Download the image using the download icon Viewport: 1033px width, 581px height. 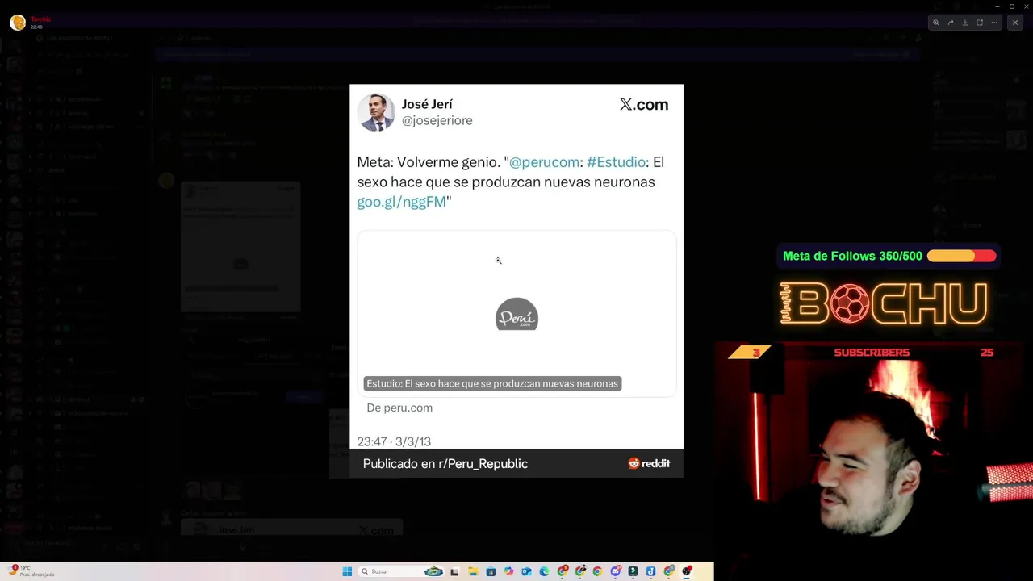coord(965,23)
